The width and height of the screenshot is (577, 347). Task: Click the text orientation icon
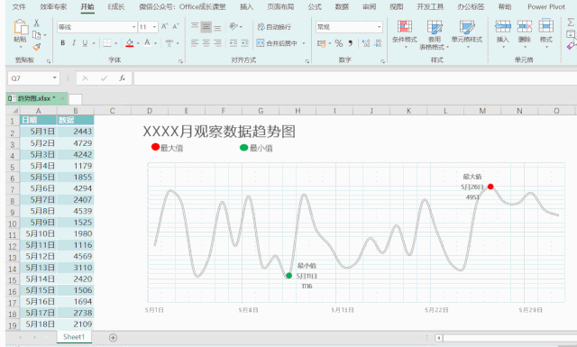[234, 26]
